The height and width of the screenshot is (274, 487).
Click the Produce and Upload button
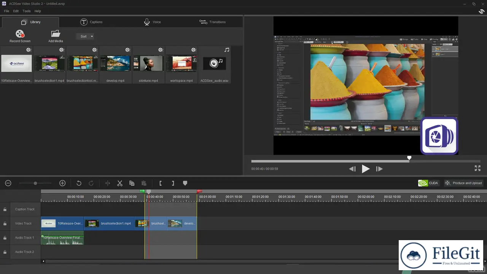(463, 183)
